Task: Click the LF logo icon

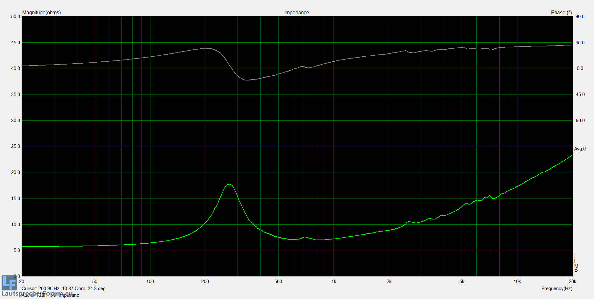Action: pyautogui.click(x=9, y=282)
